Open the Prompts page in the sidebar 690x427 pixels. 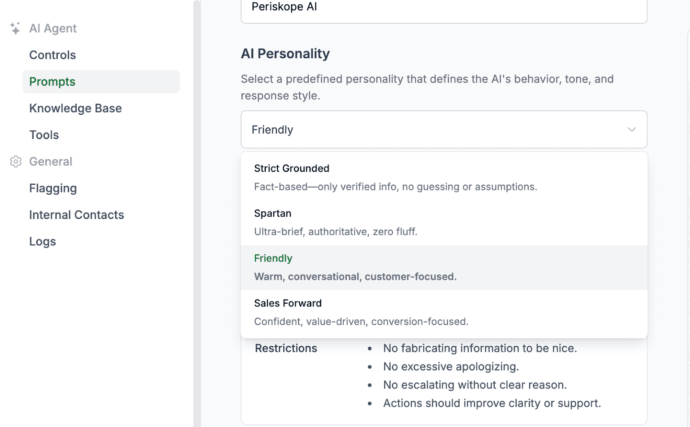(x=52, y=82)
